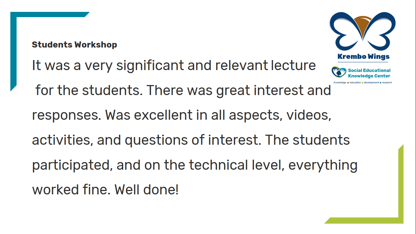Click the phrase 'Well done!'

147,190
